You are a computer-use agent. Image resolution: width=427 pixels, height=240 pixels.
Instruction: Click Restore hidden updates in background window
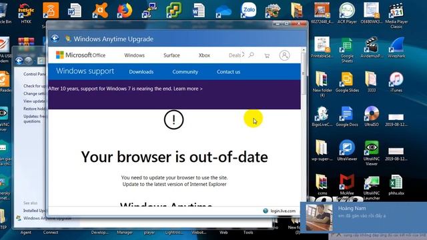tap(34, 109)
